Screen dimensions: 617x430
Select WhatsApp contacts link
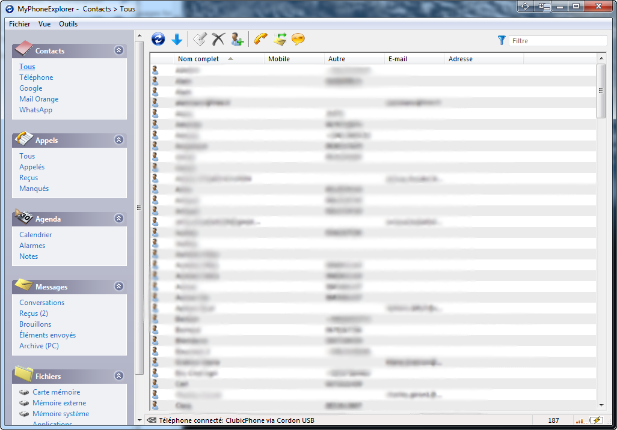[x=35, y=110]
